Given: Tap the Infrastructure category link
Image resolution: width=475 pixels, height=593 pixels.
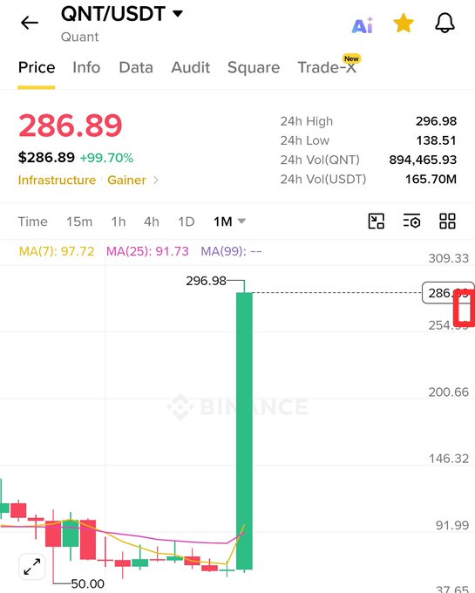Looking at the screenshot, I should coord(57,180).
